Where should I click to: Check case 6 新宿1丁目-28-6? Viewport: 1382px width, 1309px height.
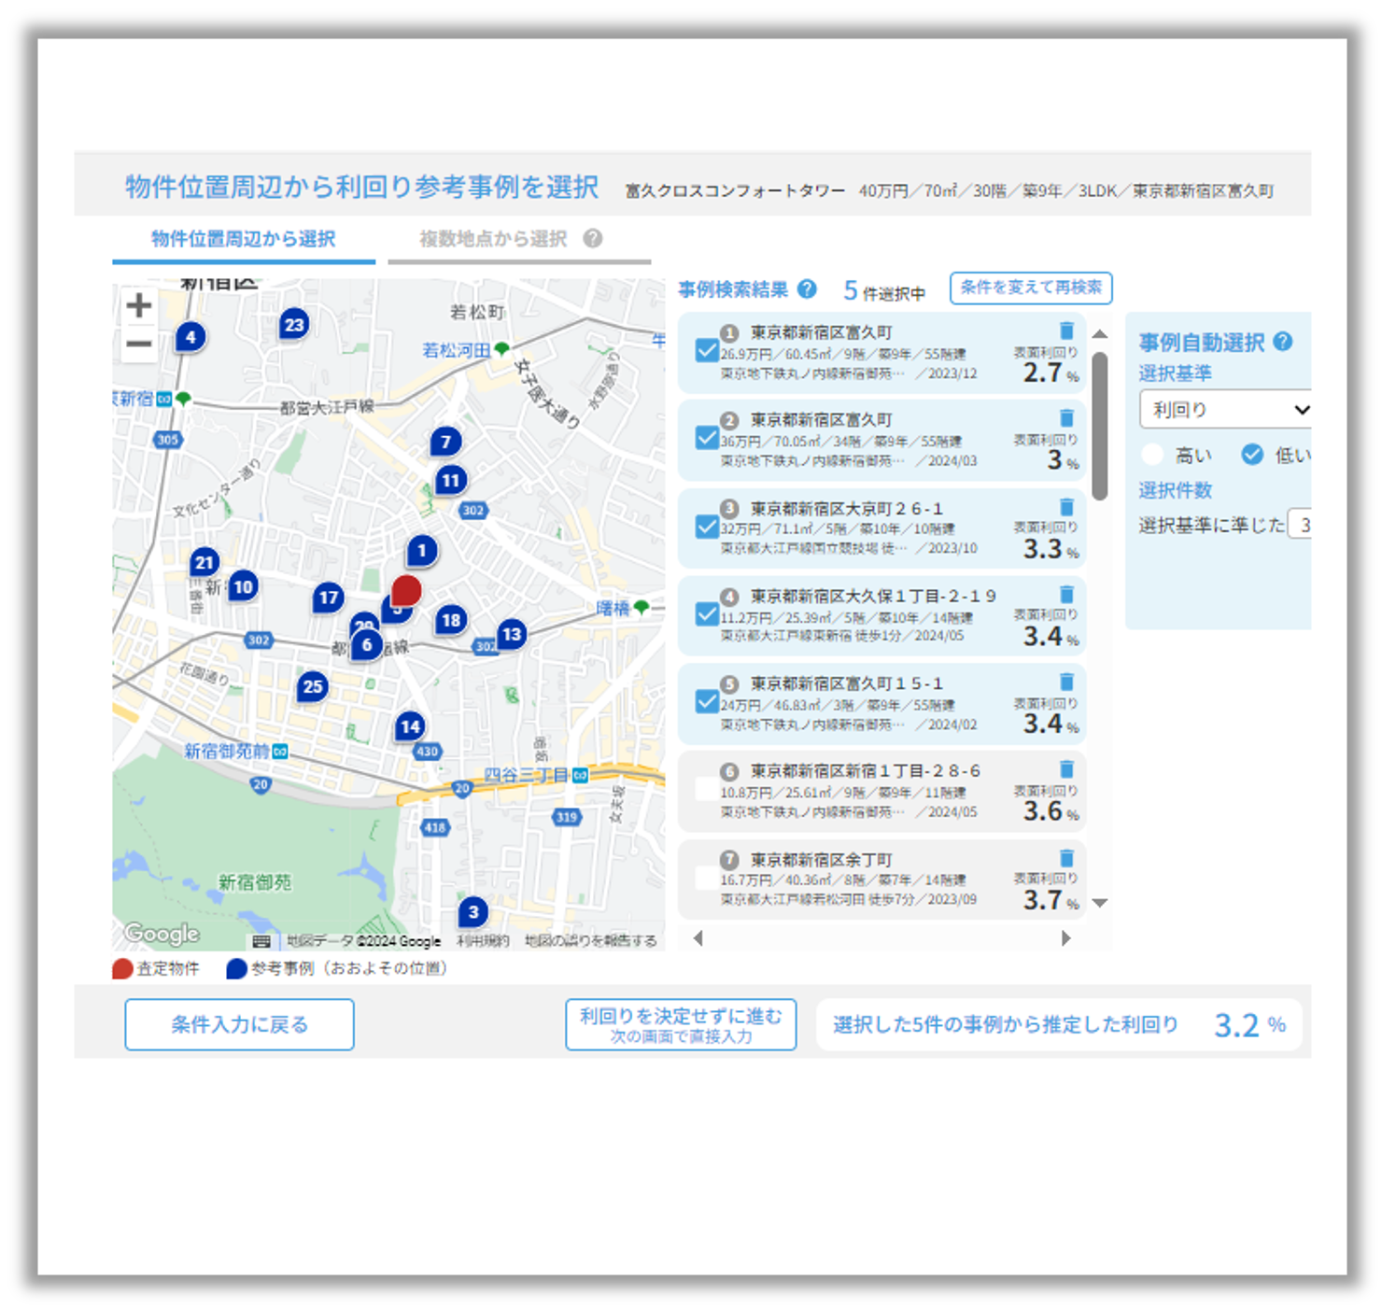click(707, 789)
